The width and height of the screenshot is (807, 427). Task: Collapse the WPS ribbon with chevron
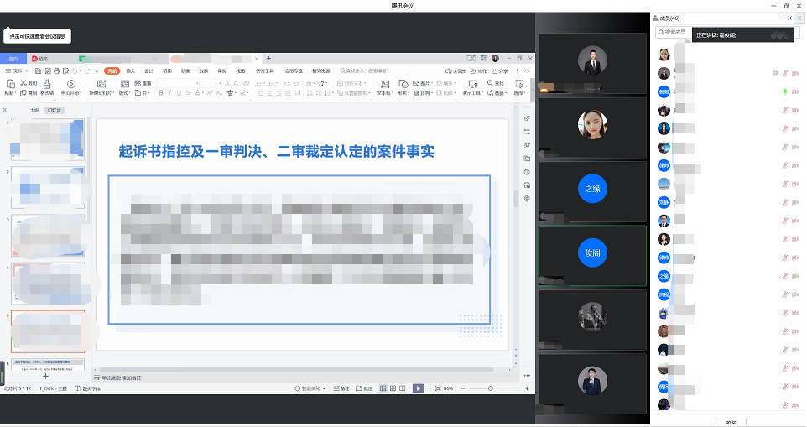coord(527,71)
